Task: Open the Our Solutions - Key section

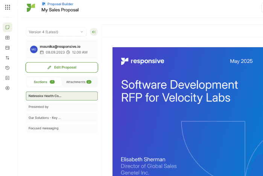Action: click(62, 118)
